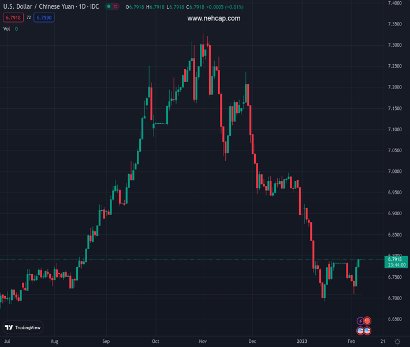Click the 6.9500 price scale label
Screen dimensions: 410x347
pos(395,193)
